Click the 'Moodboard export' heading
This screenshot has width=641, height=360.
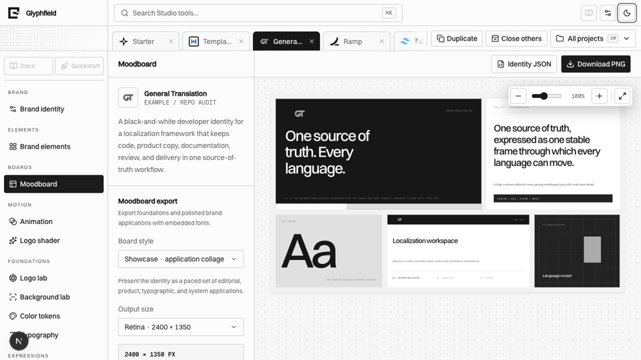(148, 201)
